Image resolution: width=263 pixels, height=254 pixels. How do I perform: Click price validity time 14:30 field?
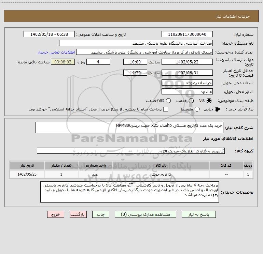pos(135,73)
